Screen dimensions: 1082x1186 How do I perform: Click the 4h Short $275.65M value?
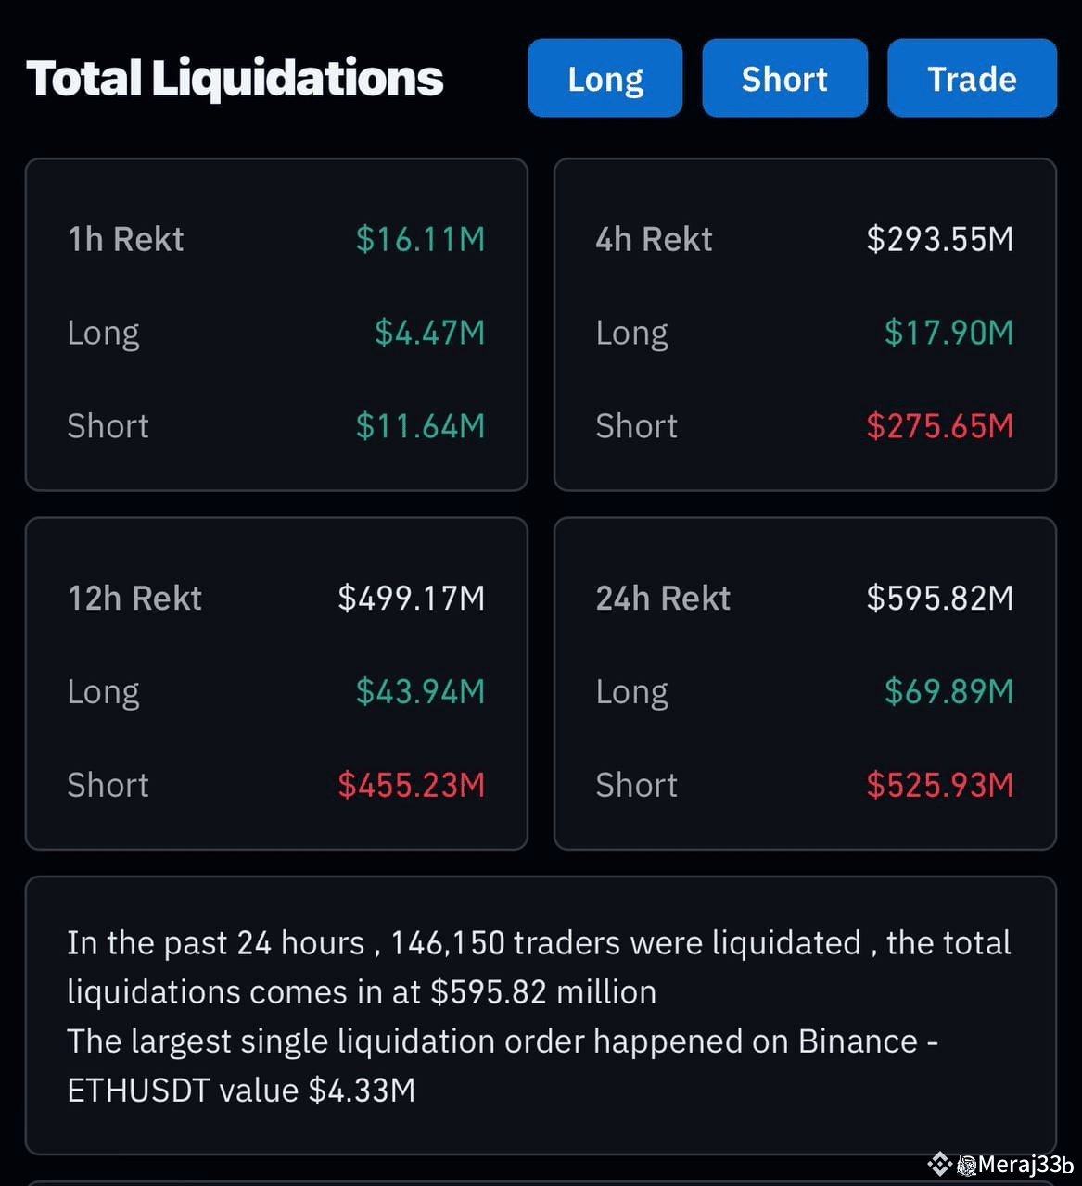click(x=939, y=426)
